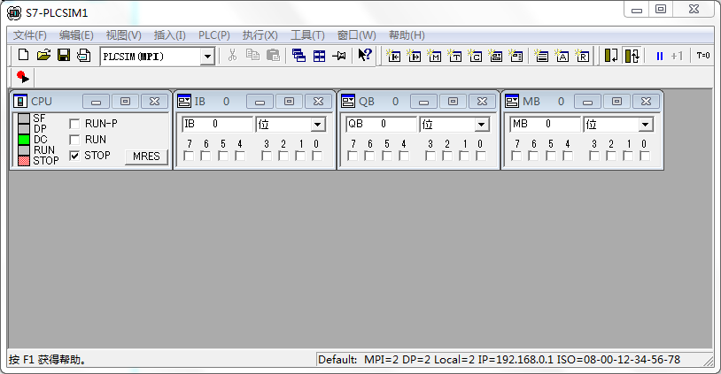Image resolution: width=721 pixels, height=374 pixels.
Task: Toggle the STOP mode checkbox
Action: click(74, 156)
